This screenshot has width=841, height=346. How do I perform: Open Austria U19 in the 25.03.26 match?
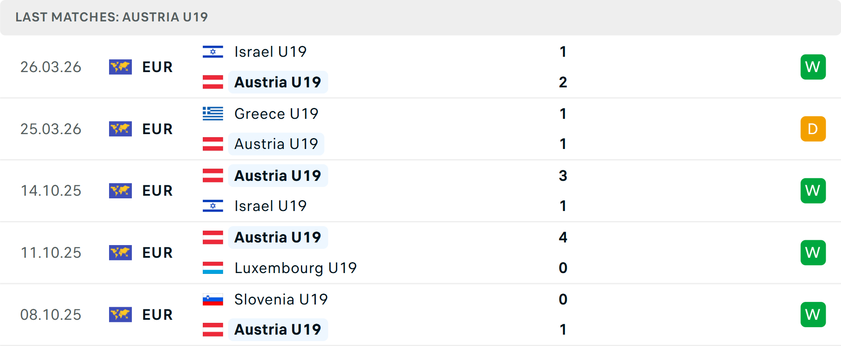pyautogui.click(x=276, y=144)
